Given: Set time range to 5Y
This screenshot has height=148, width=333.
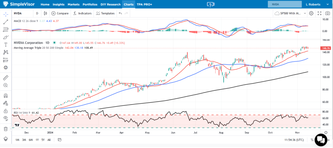Looking at the screenshot, I should coord(43,140).
